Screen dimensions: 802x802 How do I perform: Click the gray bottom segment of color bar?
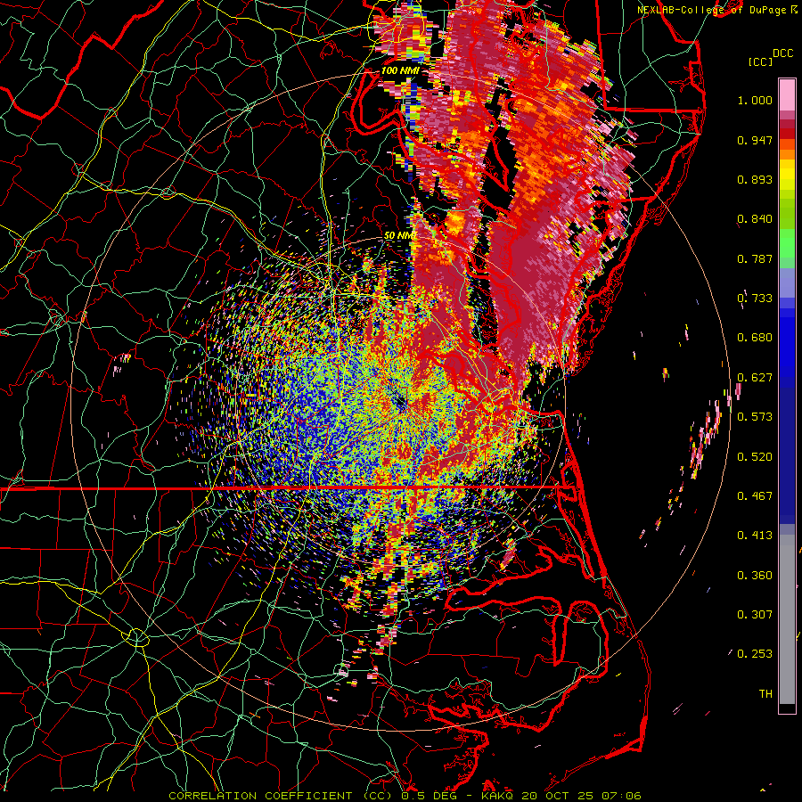point(787,619)
